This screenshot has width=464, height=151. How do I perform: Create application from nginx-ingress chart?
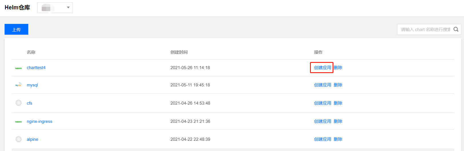[x=323, y=121]
